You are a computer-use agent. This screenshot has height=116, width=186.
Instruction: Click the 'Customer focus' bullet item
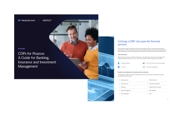point(125,84)
